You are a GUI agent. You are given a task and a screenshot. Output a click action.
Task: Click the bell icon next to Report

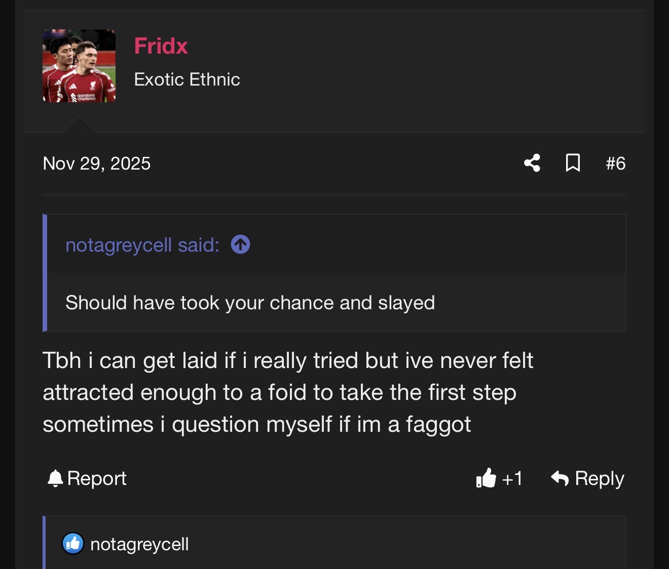(x=55, y=478)
